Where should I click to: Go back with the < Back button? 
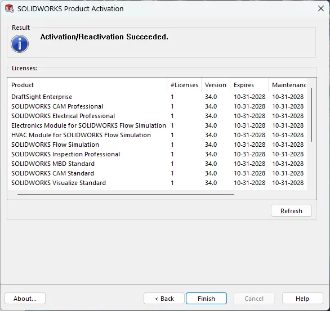point(164,299)
